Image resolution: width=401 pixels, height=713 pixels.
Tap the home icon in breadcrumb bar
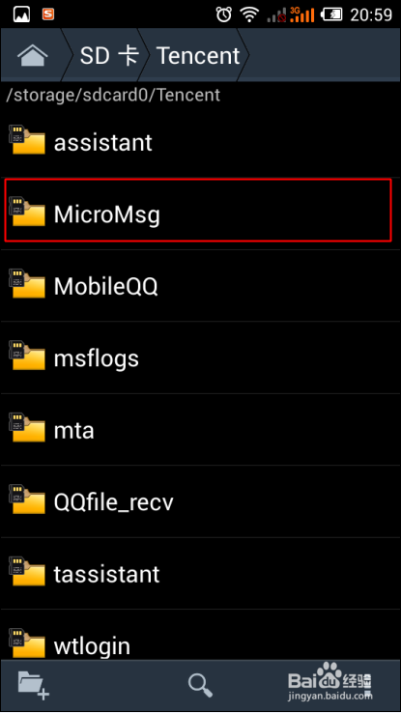(x=32, y=55)
